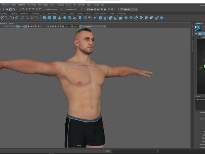Click the three-point arc curve shelf icon
Viewport: 205px width, 154px height.
click(x=17, y=18)
